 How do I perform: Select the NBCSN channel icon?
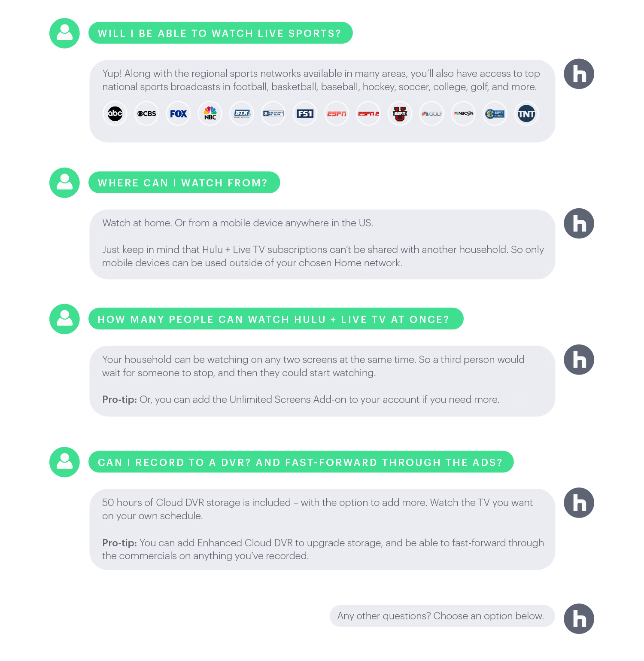463,114
